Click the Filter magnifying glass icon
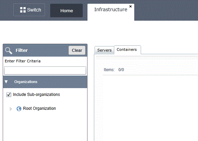Screen dimensions: 198x141 point(8,51)
